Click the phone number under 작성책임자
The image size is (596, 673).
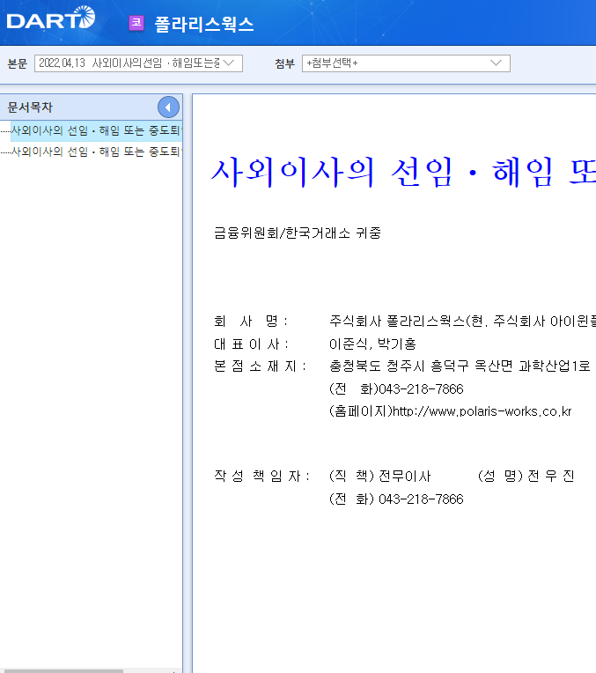click(x=421, y=499)
